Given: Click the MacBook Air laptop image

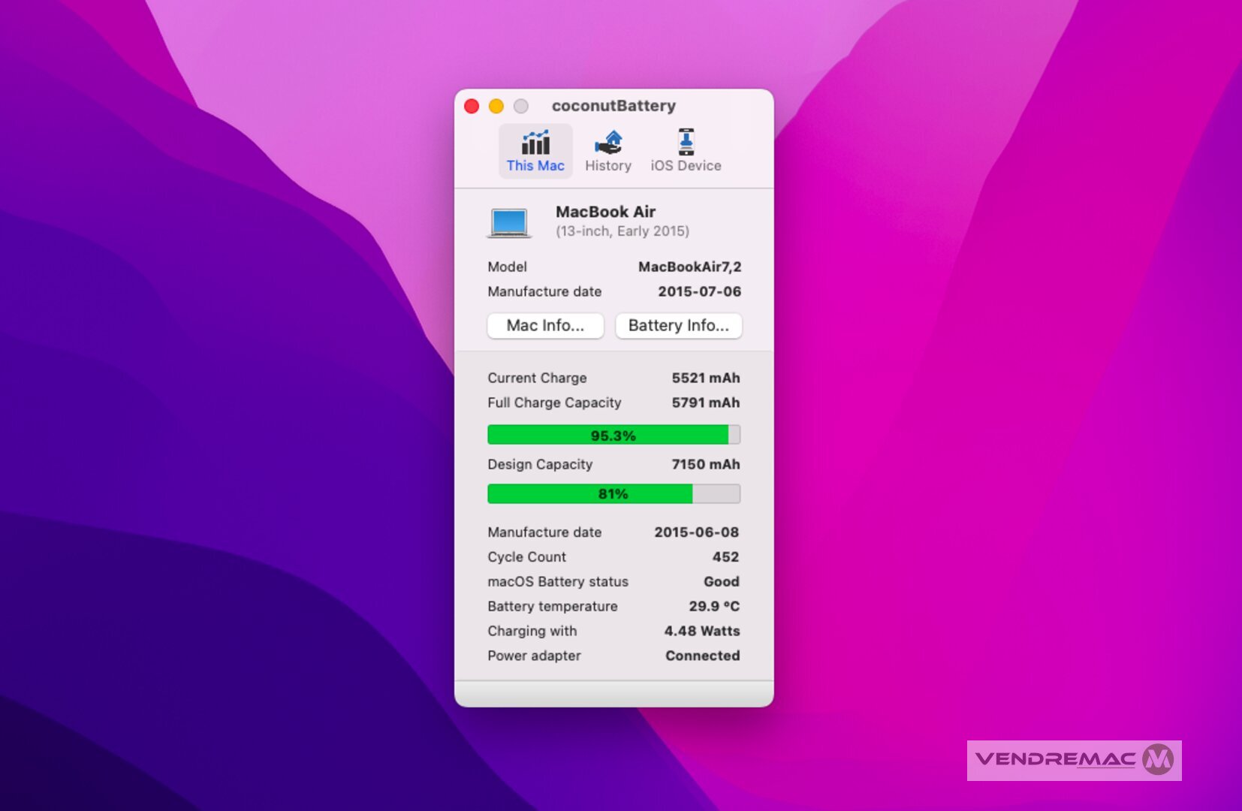Looking at the screenshot, I should coord(509,222).
